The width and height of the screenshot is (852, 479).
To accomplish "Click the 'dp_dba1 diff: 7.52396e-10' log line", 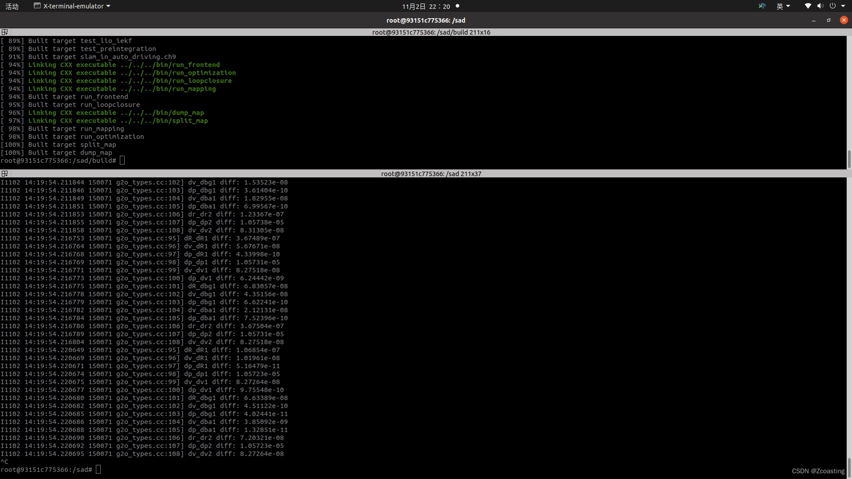I will point(144,318).
